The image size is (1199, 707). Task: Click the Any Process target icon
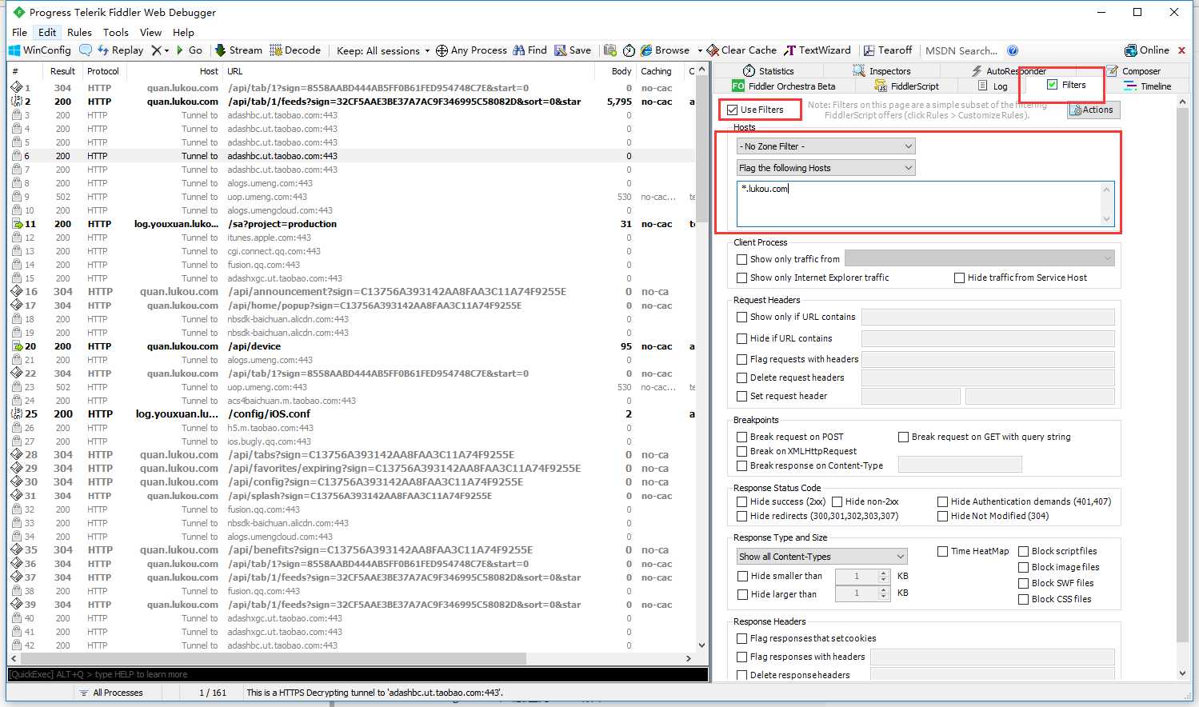[x=442, y=50]
